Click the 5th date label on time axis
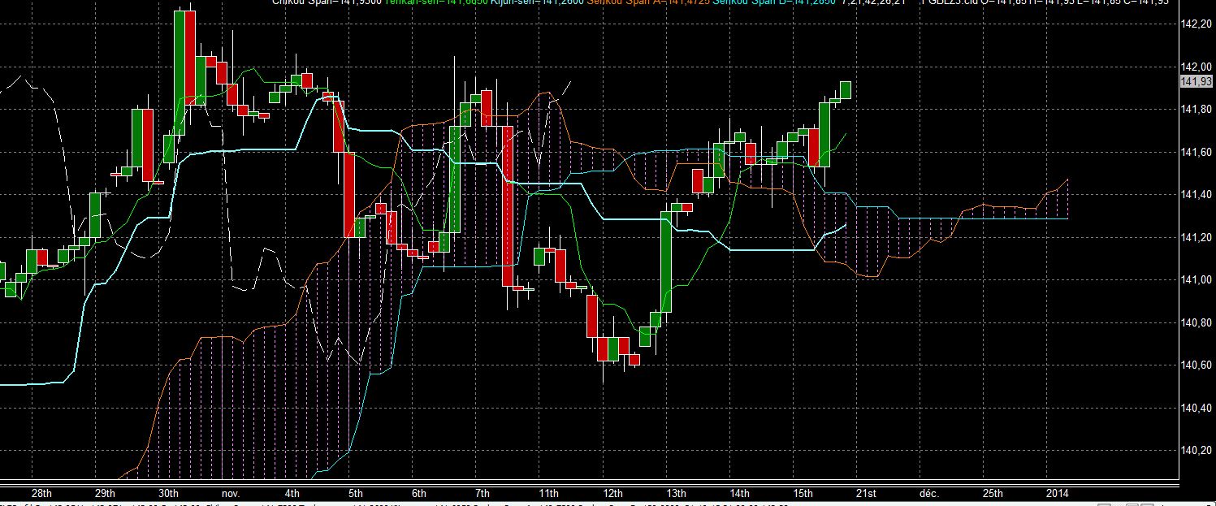This screenshot has height=506, width=1216. [x=356, y=494]
